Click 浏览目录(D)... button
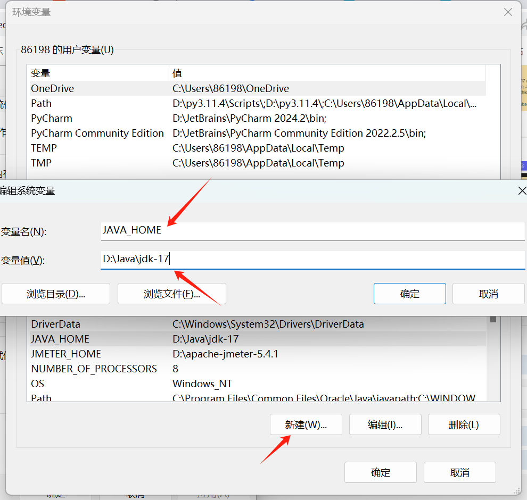 56,294
